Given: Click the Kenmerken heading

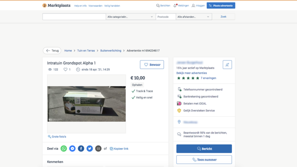Looking at the screenshot, I should (55, 162).
